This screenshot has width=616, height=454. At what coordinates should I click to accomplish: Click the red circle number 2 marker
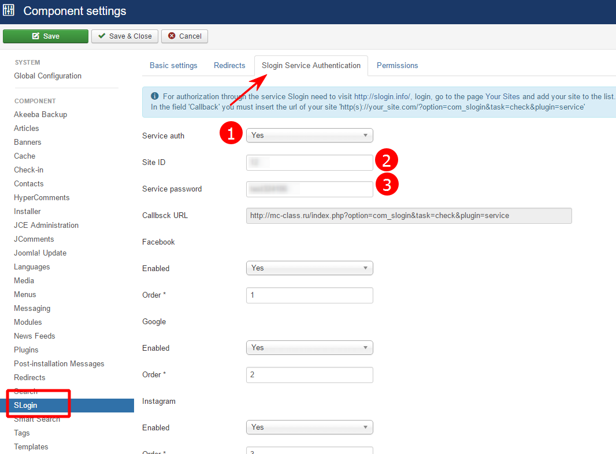point(387,160)
